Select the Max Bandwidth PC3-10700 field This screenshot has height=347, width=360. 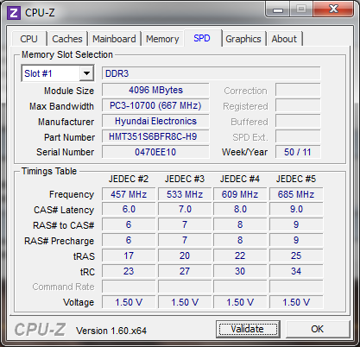pos(155,105)
